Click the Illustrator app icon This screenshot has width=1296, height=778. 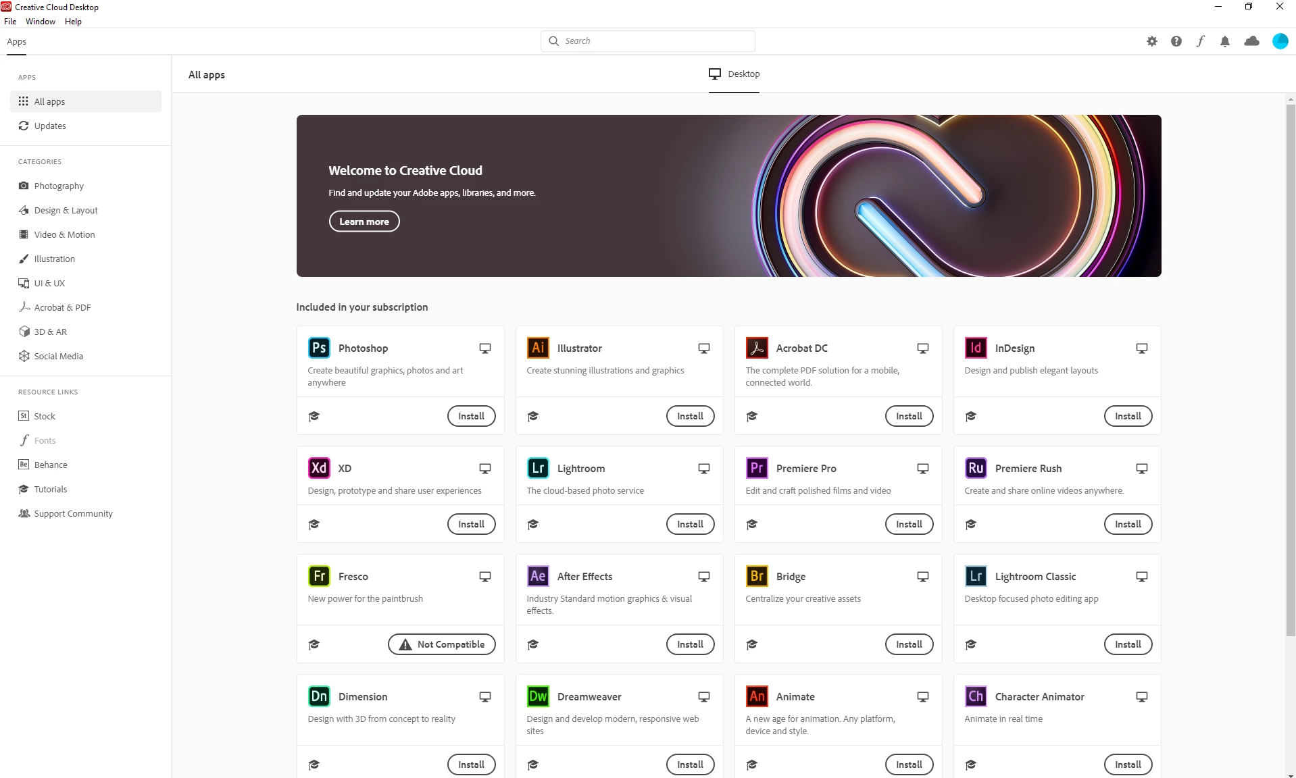(x=538, y=348)
